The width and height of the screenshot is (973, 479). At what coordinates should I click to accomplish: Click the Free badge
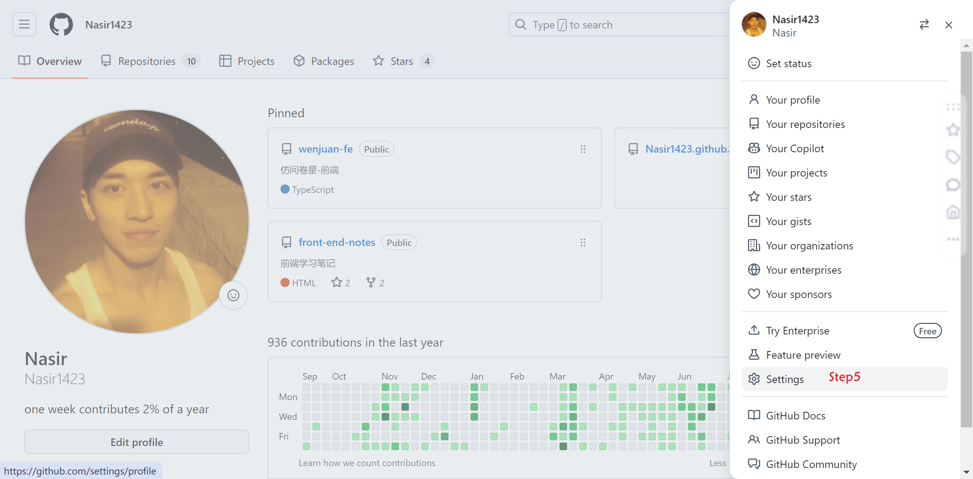point(927,331)
